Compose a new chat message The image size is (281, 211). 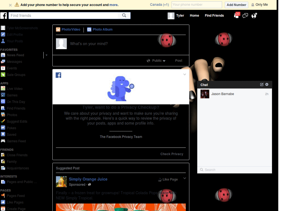262,85
